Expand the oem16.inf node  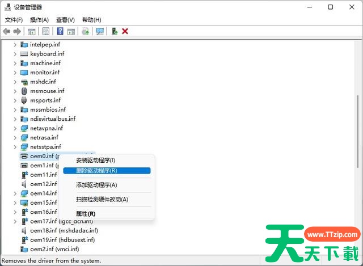coord(15,212)
